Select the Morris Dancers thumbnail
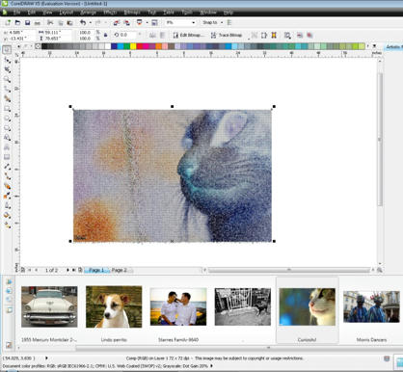The height and width of the screenshot is (372, 403). [x=371, y=306]
